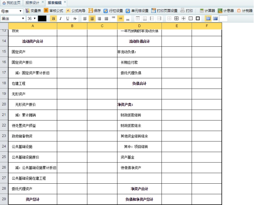Click cell 负债合计
Image resolution: width=254 pixels, height=205 pixels.
pos(139,83)
